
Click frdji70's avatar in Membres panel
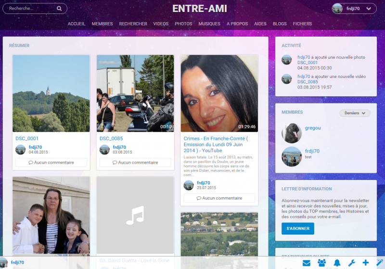292,156
